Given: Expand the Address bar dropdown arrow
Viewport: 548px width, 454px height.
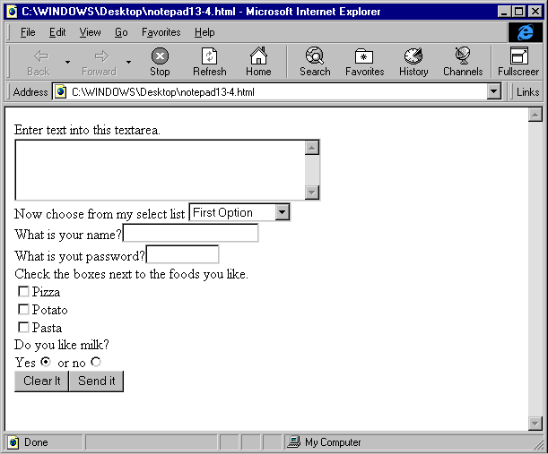Looking at the screenshot, I should (x=493, y=91).
